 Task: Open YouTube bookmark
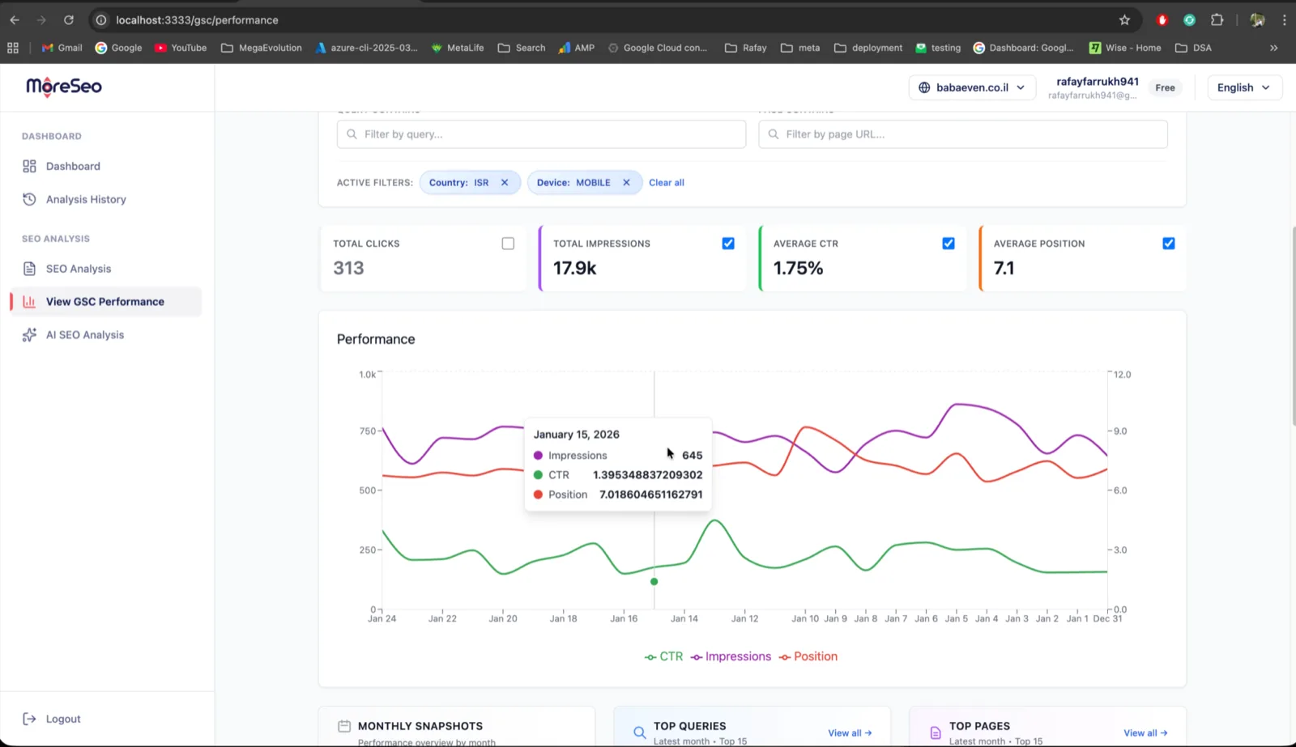pos(181,48)
